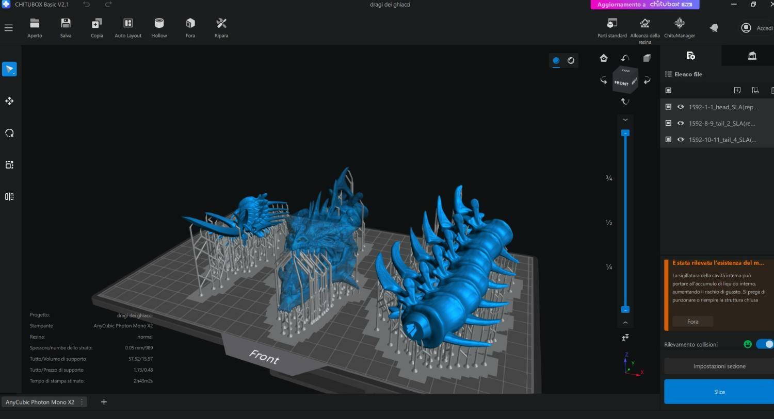Grab the bottom handle of layer slider
Screen dimensions: 774x419
tap(625, 310)
